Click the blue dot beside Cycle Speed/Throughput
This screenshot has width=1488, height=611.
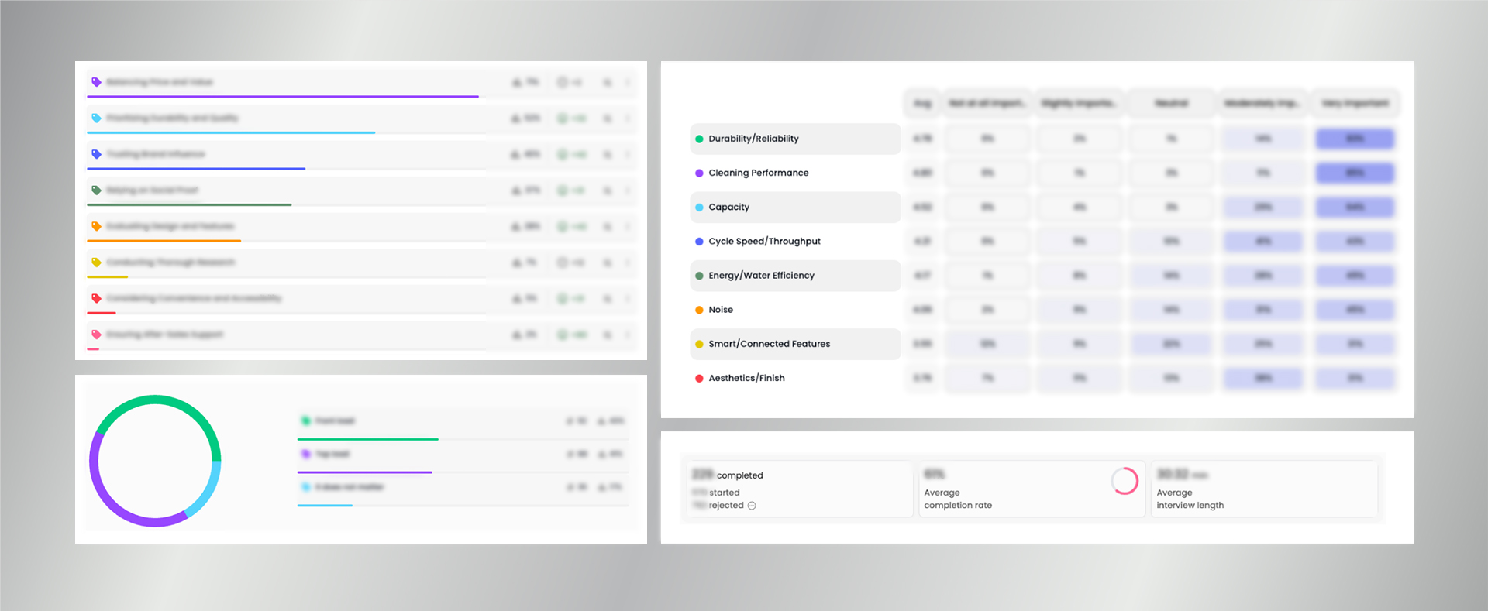click(x=699, y=242)
